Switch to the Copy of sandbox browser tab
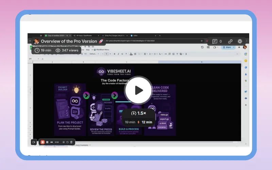272x170 pixels. [x=58, y=36]
